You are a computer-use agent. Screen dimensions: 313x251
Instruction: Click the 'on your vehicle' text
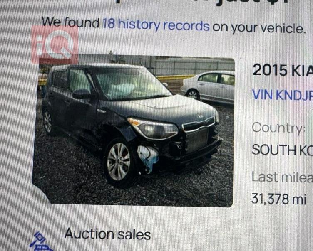259,27
